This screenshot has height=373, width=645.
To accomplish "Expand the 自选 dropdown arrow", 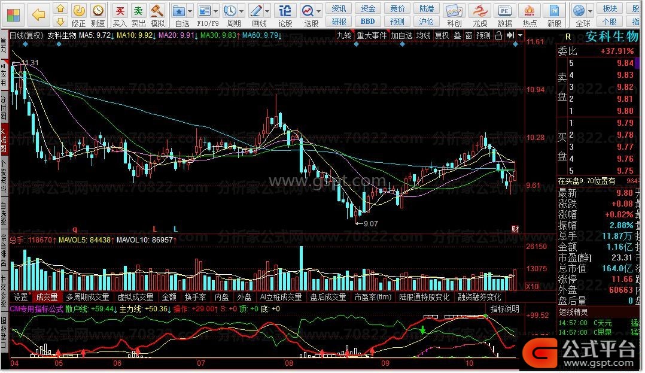I will coord(190,11).
